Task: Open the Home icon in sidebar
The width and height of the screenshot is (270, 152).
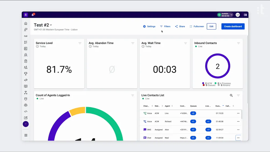Action: (26, 23)
